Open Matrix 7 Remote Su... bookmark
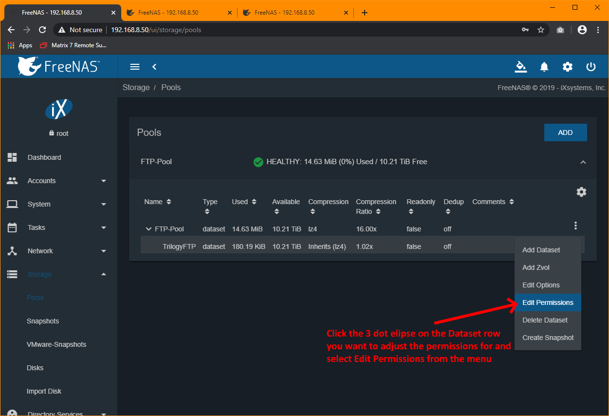Screen dimensions: 609x416 [x=73, y=45]
